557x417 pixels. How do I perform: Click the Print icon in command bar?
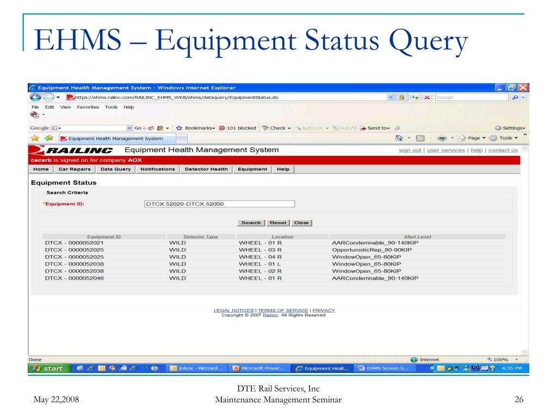(x=442, y=138)
